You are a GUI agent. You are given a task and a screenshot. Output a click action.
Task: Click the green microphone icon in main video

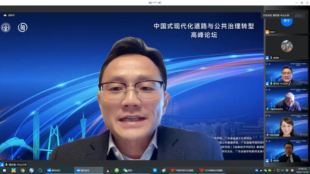click(x=6, y=165)
